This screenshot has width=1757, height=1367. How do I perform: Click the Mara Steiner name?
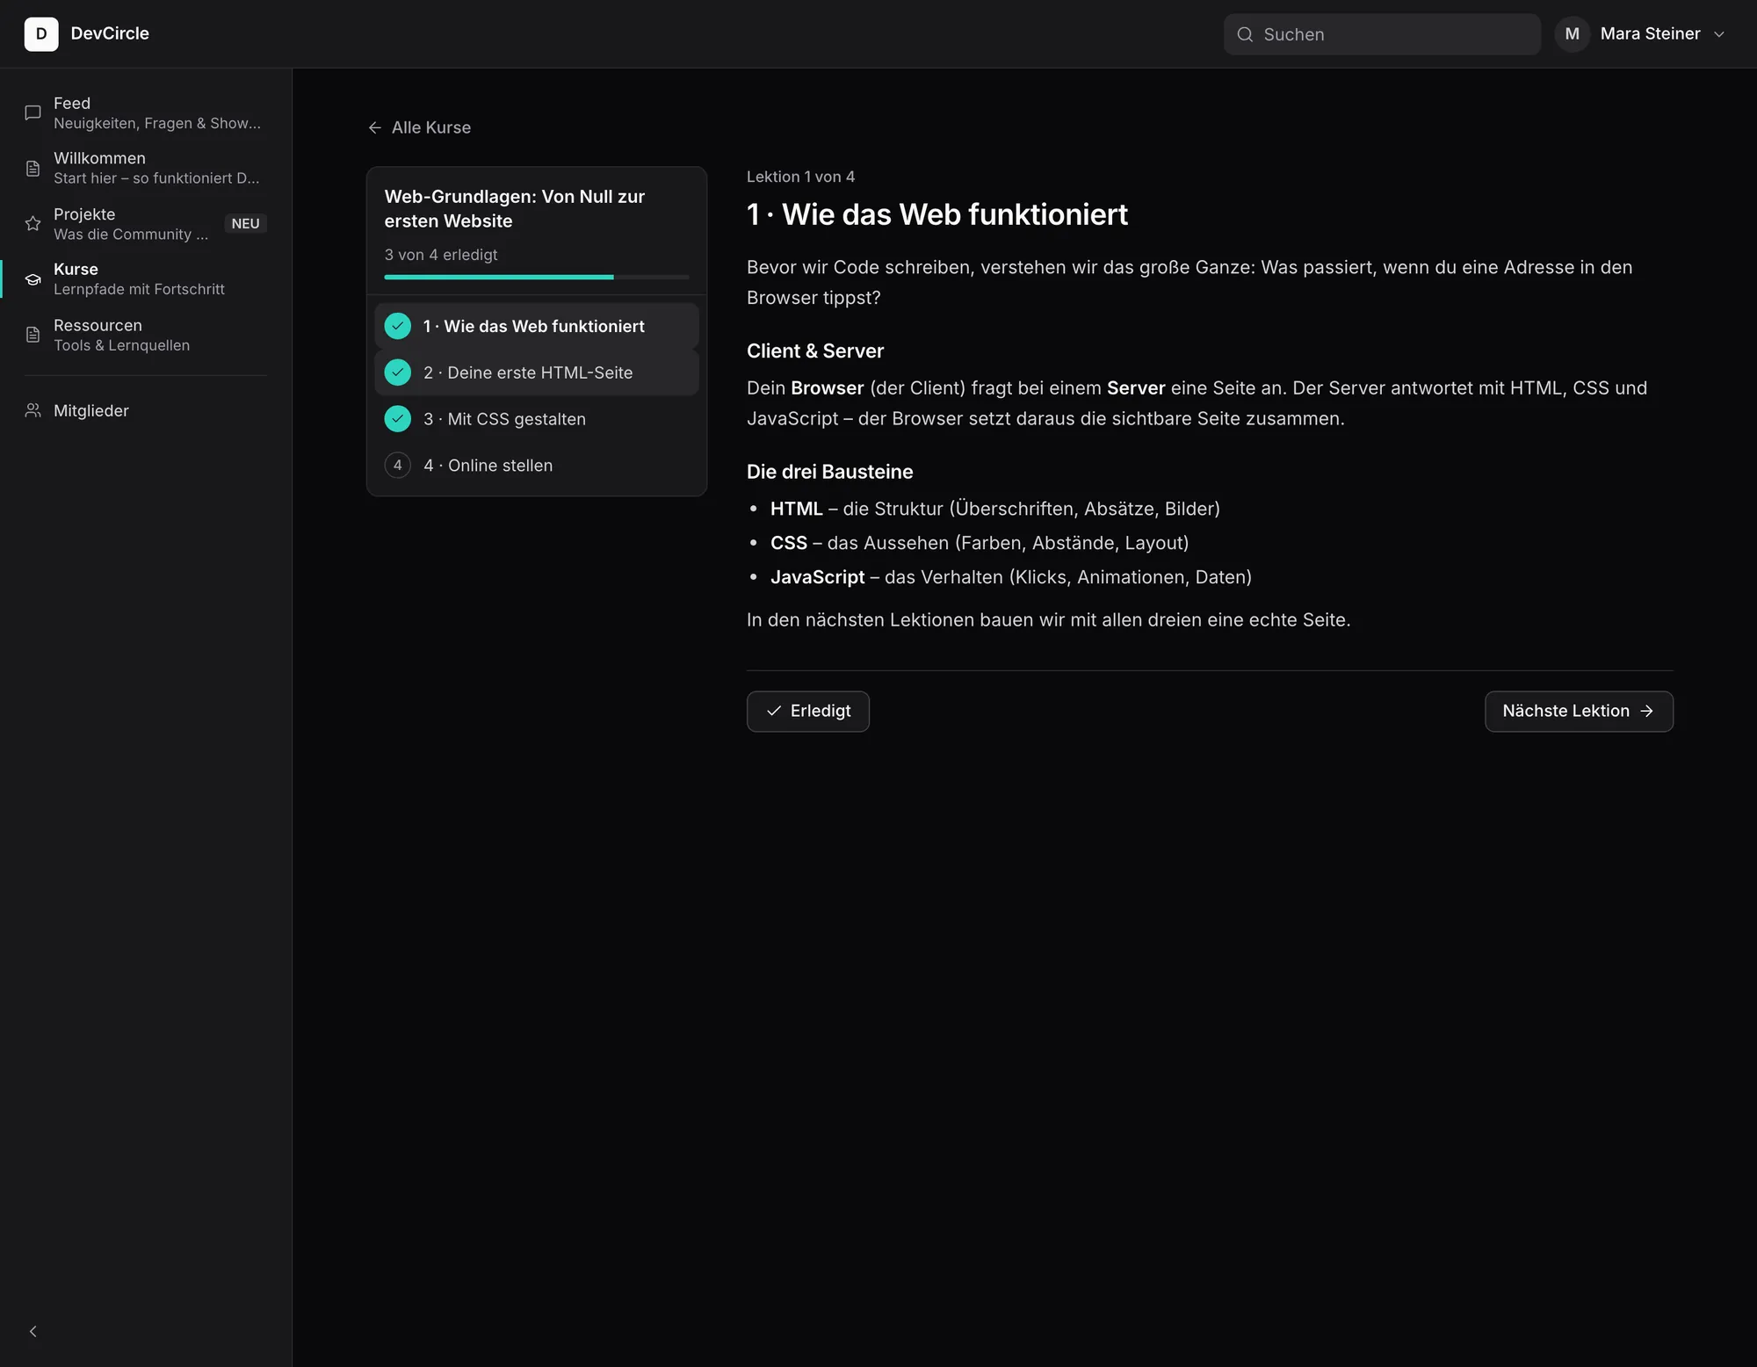tap(1650, 33)
